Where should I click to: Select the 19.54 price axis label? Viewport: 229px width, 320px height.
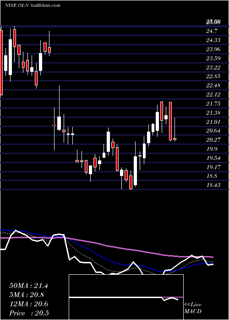pyautogui.click(x=213, y=158)
